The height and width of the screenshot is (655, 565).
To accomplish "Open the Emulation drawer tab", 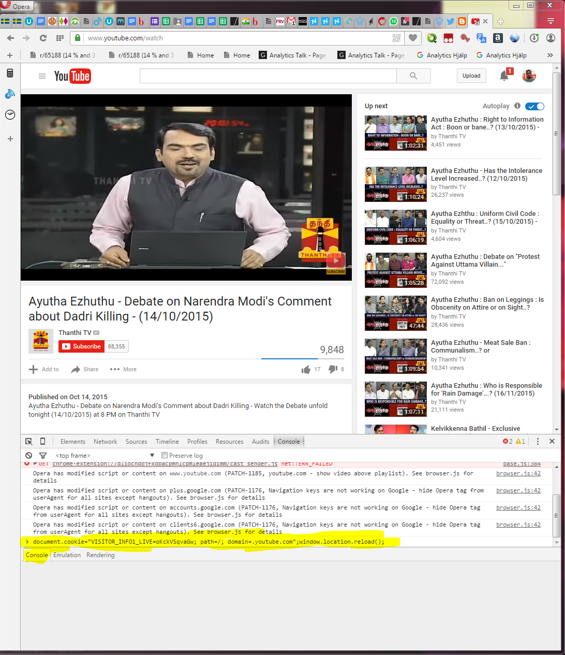I will 67,555.
